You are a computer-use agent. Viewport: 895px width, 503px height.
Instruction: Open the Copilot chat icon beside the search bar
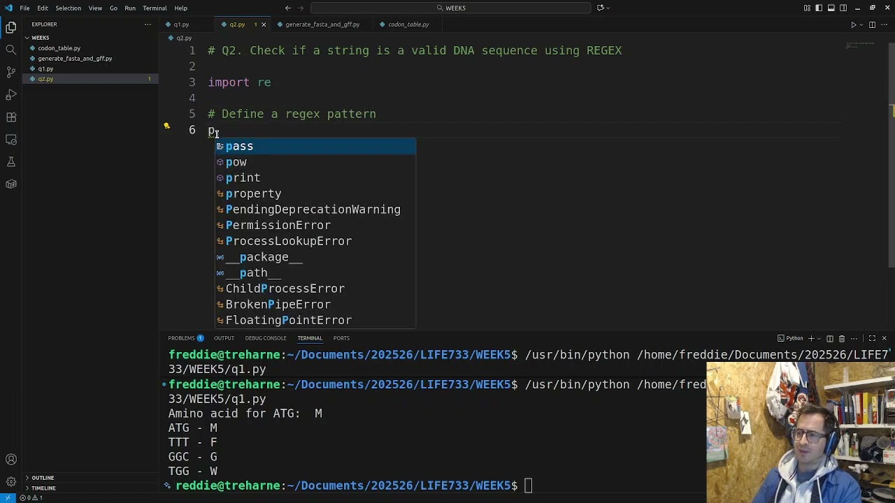pos(600,8)
